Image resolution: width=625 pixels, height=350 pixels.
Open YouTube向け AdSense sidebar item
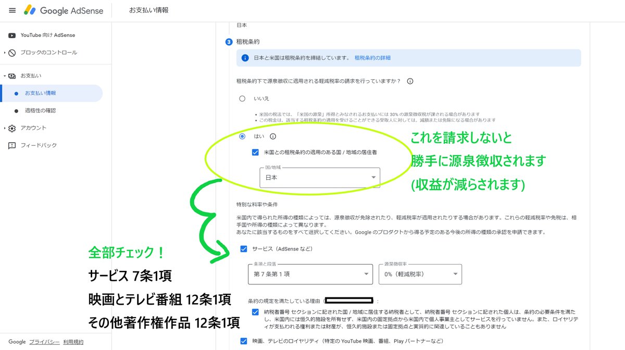pos(48,35)
